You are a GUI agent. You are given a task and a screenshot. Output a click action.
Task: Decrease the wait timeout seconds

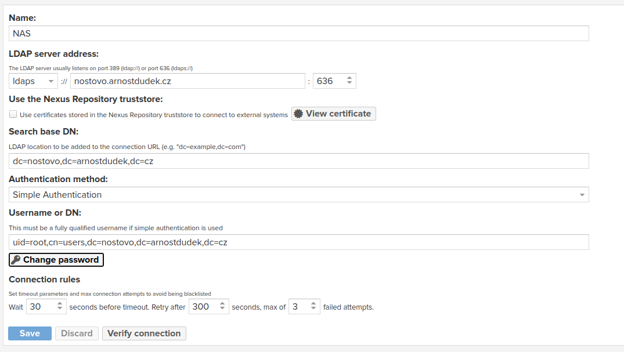[x=60, y=310]
